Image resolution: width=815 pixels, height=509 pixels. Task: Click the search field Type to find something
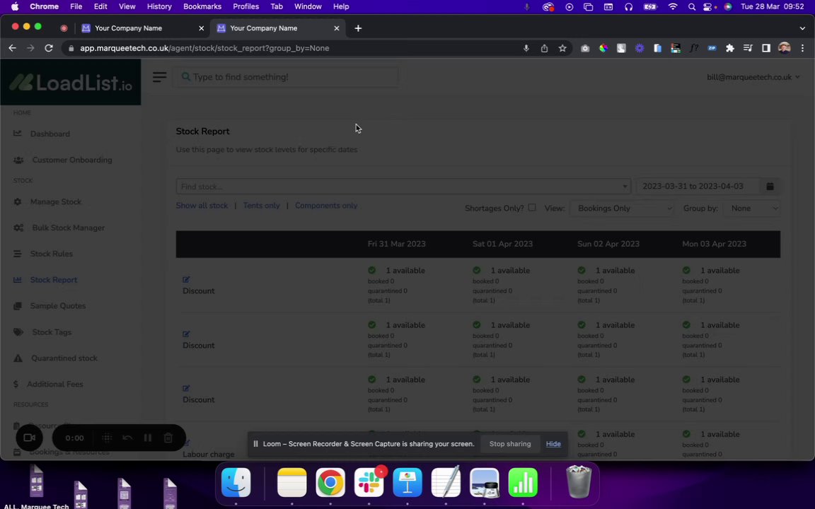coord(287,77)
